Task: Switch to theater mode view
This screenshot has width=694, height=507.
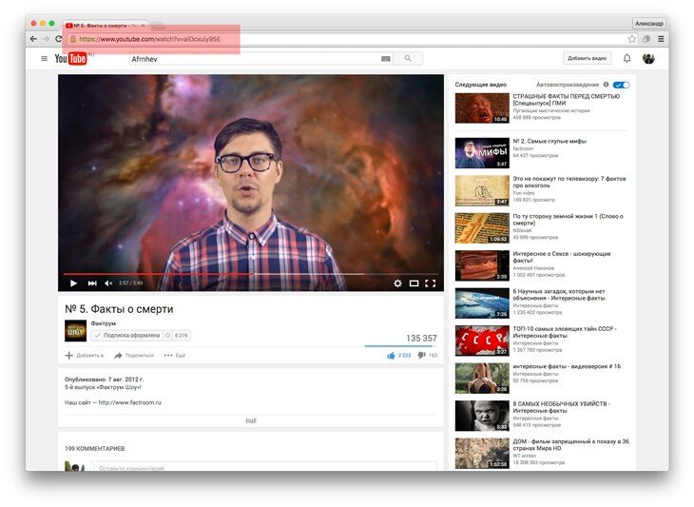Action: pyautogui.click(x=414, y=283)
